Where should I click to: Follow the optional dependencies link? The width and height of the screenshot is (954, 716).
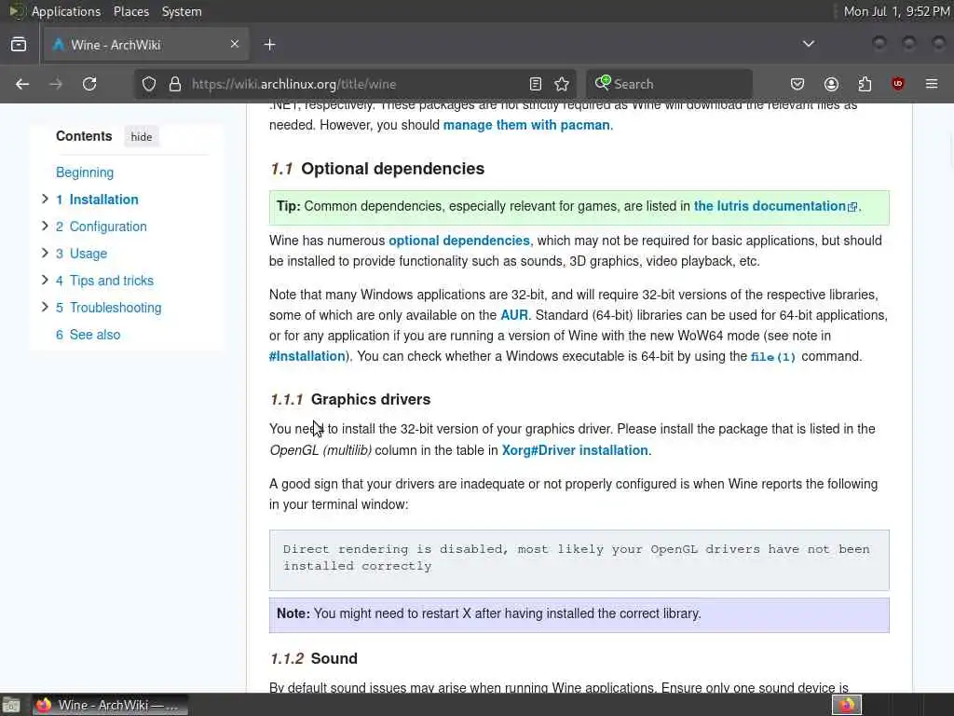(459, 241)
